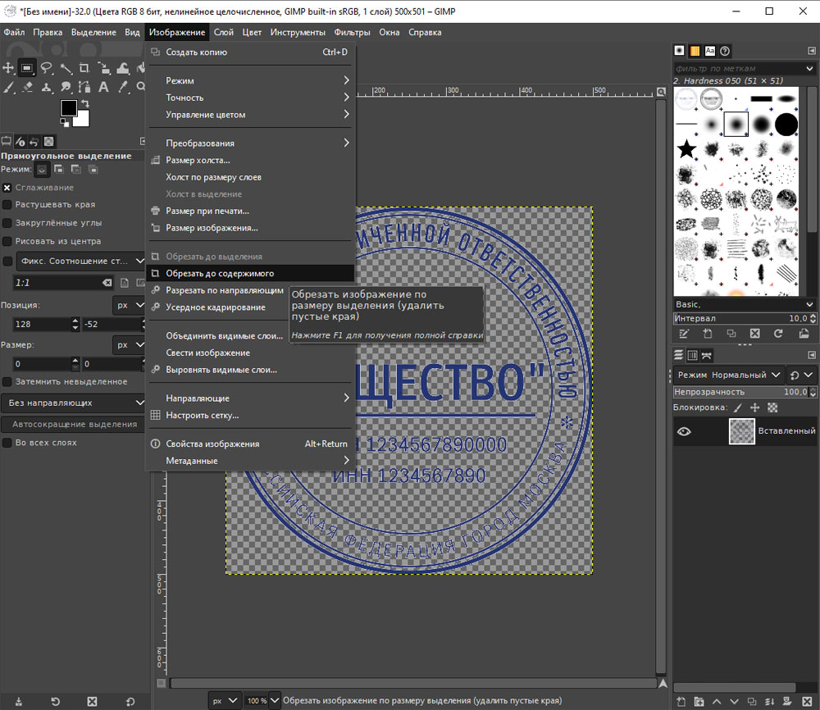Viewport: 820px width, 710px height.
Task: Select the Color Picker eyedropper tool
Action: point(123,87)
